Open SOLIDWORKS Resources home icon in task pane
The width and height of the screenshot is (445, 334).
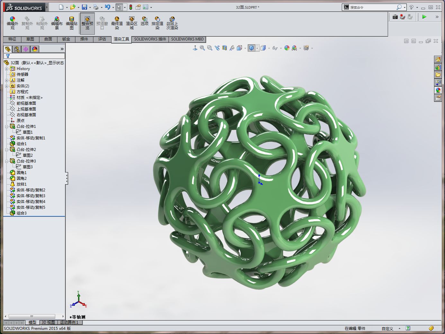click(x=438, y=59)
